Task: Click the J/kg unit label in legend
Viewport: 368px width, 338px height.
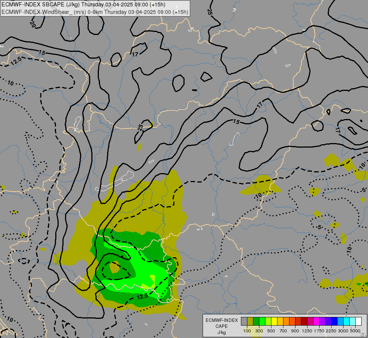Action: [x=221, y=332]
